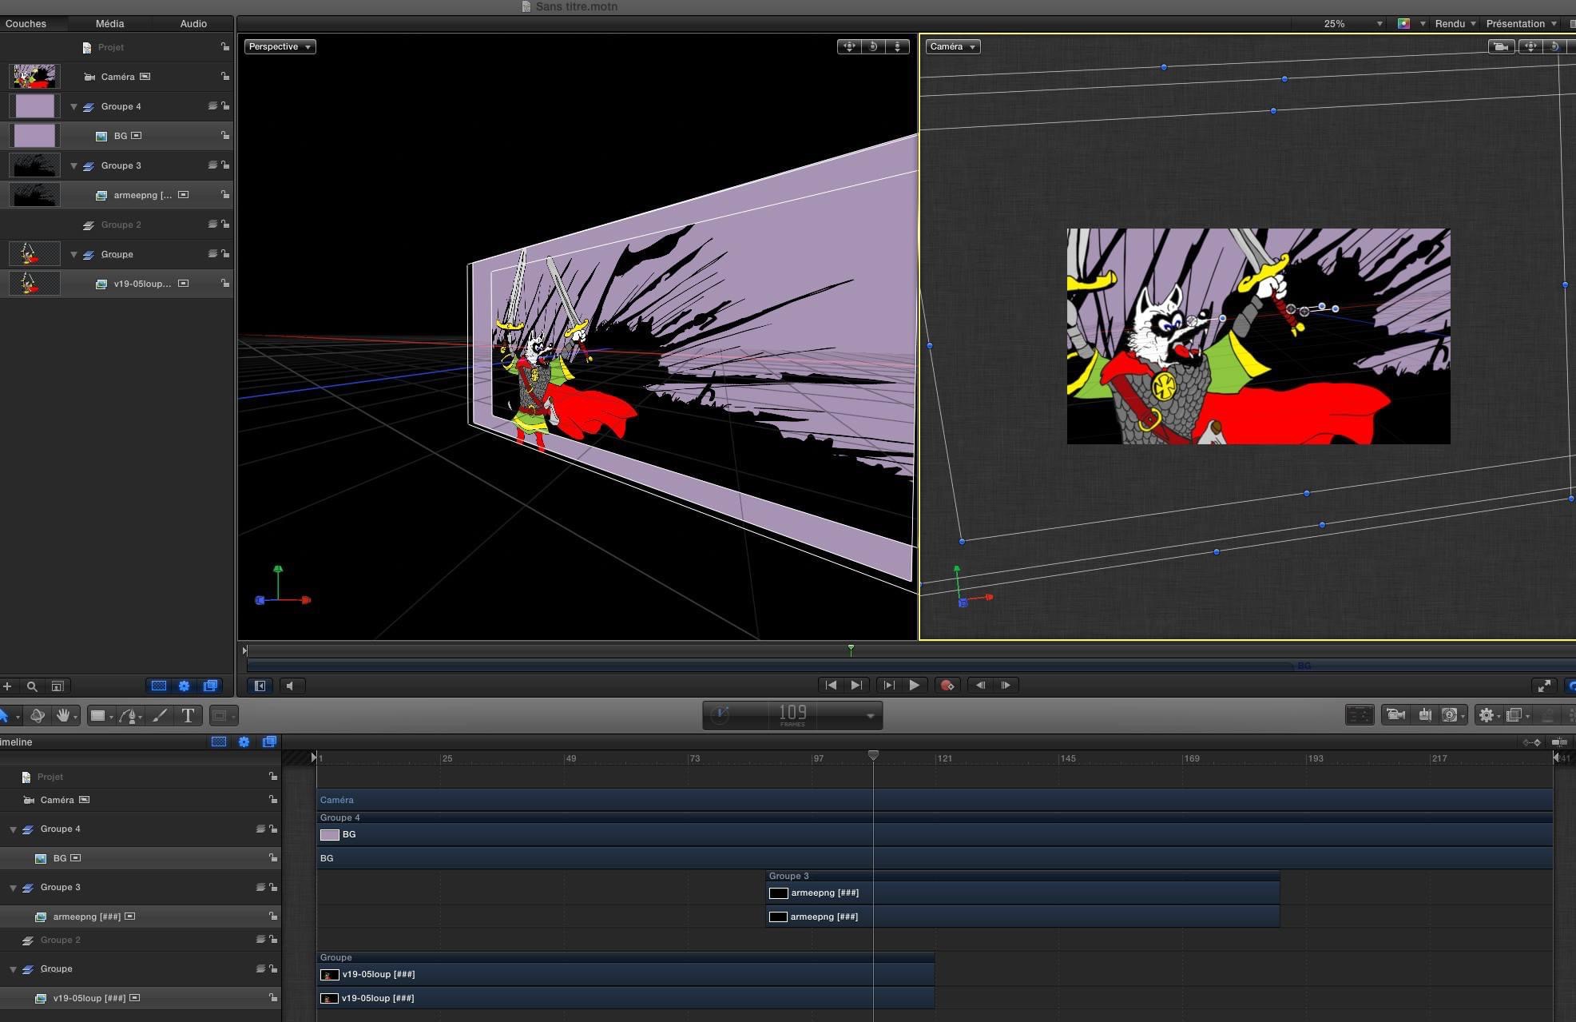Toggle show behaviors gear in timeline header
This screenshot has width=1576, height=1022.
point(244,742)
